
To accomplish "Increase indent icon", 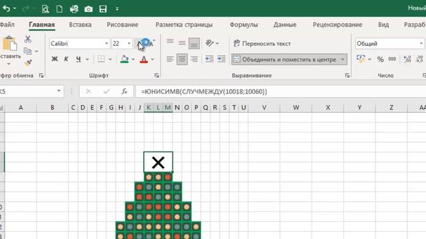I will click(x=222, y=59).
